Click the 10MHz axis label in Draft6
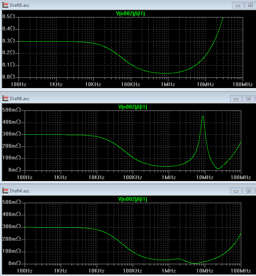 pyautogui.click(x=205, y=177)
